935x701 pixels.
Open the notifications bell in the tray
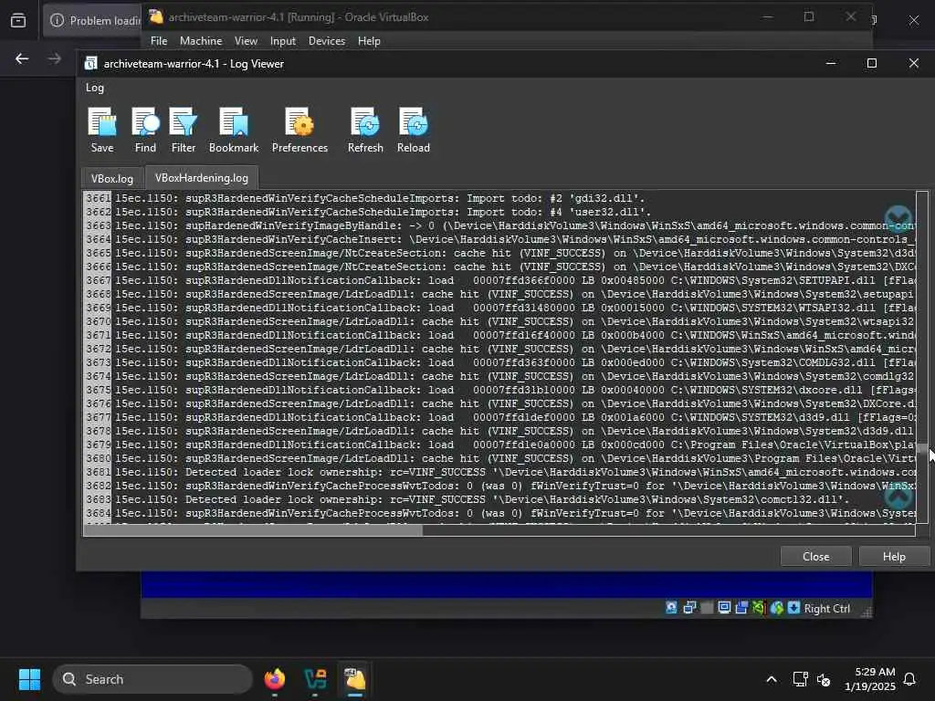(x=909, y=679)
